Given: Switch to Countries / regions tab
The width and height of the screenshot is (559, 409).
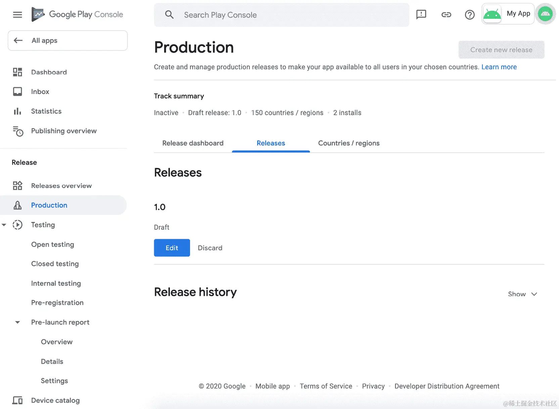Looking at the screenshot, I should [x=348, y=143].
